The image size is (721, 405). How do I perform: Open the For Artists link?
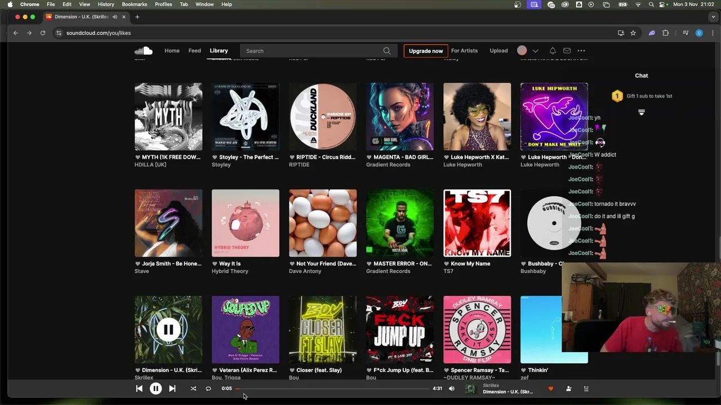tap(464, 51)
